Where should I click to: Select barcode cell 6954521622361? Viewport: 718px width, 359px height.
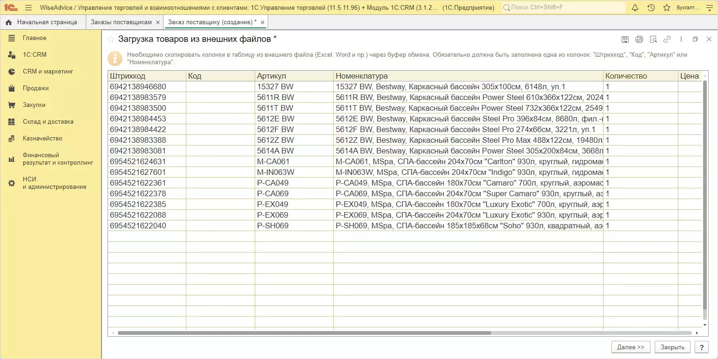click(x=147, y=183)
